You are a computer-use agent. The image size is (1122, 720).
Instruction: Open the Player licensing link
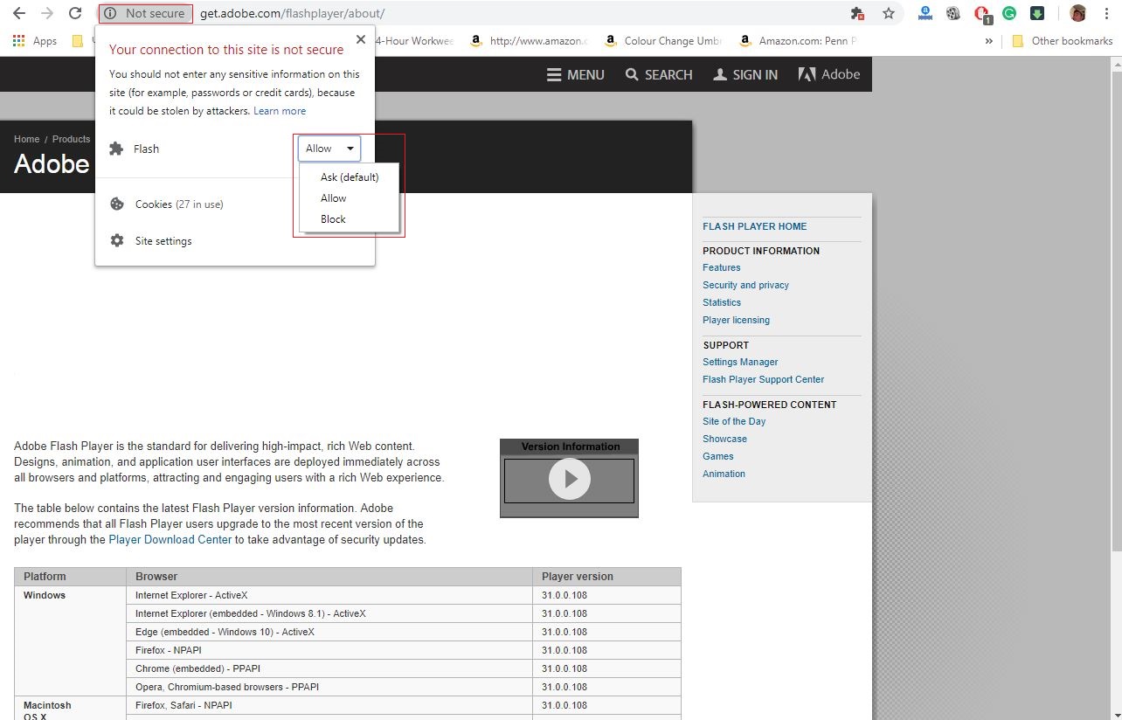click(x=737, y=320)
